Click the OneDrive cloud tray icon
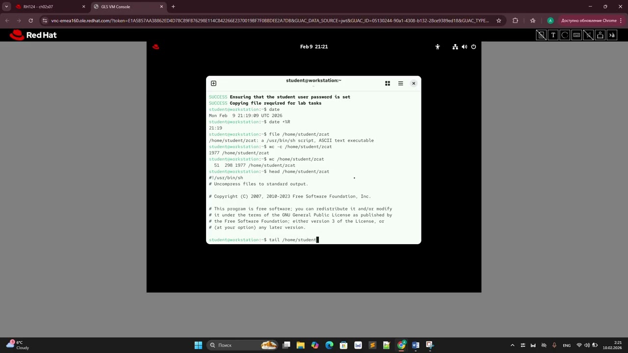The image size is (628, 353). (544, 345)
